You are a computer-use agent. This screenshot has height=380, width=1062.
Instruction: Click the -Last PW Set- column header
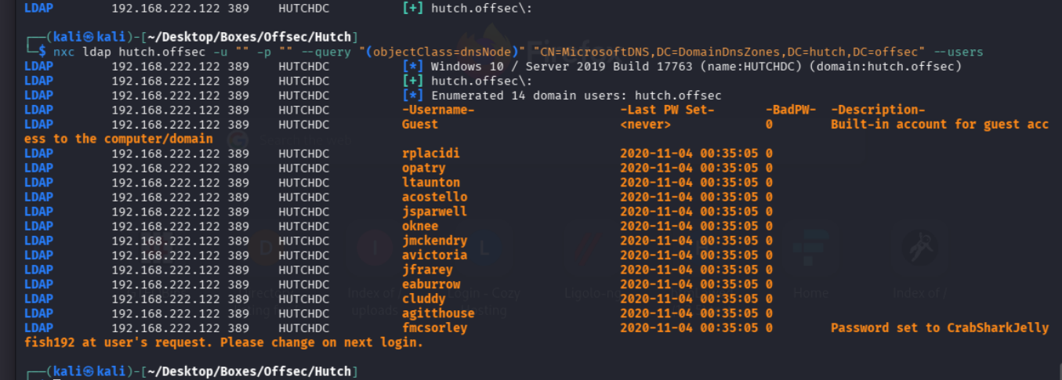666,110
